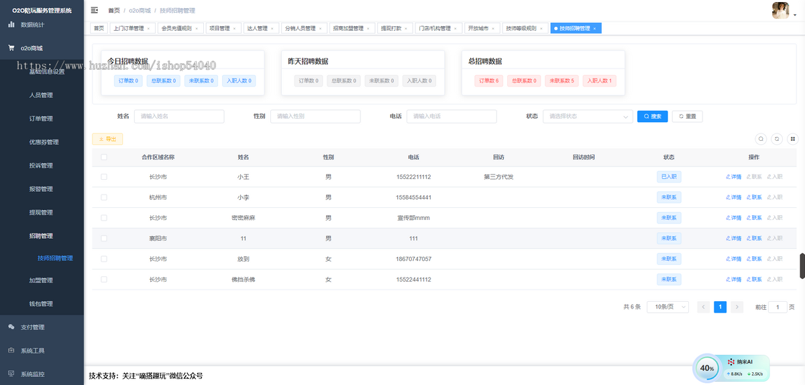Expand the 加盟管理 sidebar submenu
Screen dimensions: 805x385
(42, 280)
